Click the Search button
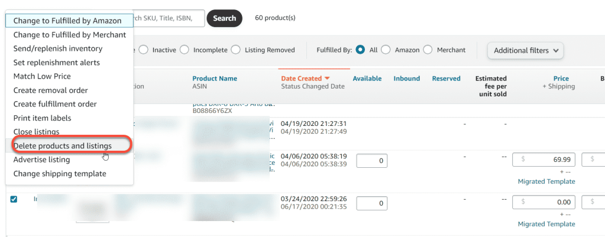Viewport: 605px width, 237px height. click(225, 18)
